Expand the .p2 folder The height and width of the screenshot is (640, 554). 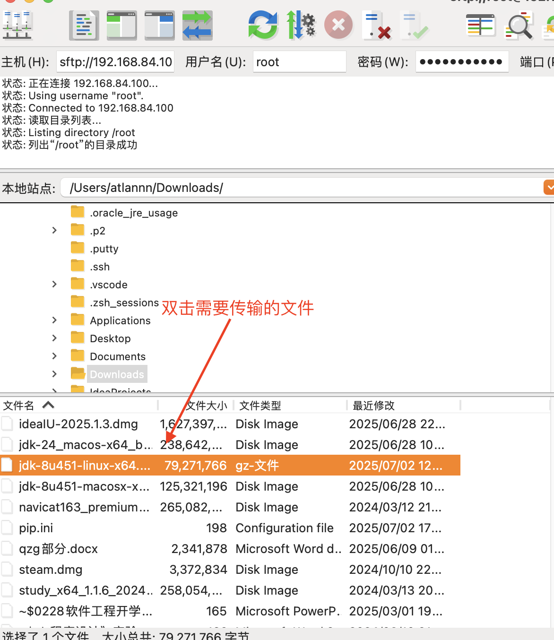54,230
